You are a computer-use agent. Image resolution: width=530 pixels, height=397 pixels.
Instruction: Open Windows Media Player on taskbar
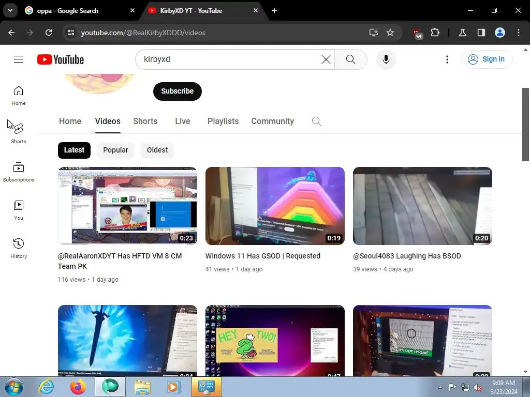(x=174, y=387)
